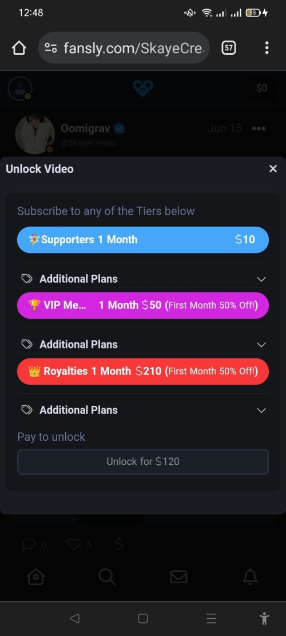Image resolution: width=286 pixels, height=636 pixels.
Task: Expand Additional Plans under Supporters tier
Action: (143, 279)
